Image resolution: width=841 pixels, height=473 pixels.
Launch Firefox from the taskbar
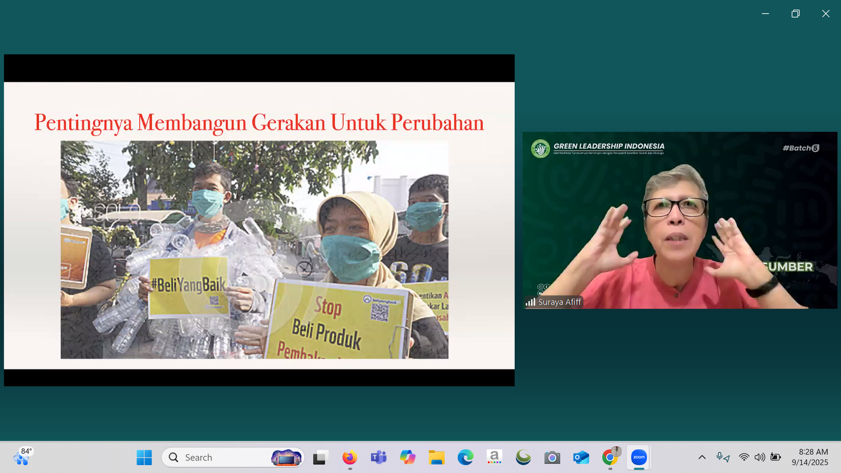tap(350, 457)
